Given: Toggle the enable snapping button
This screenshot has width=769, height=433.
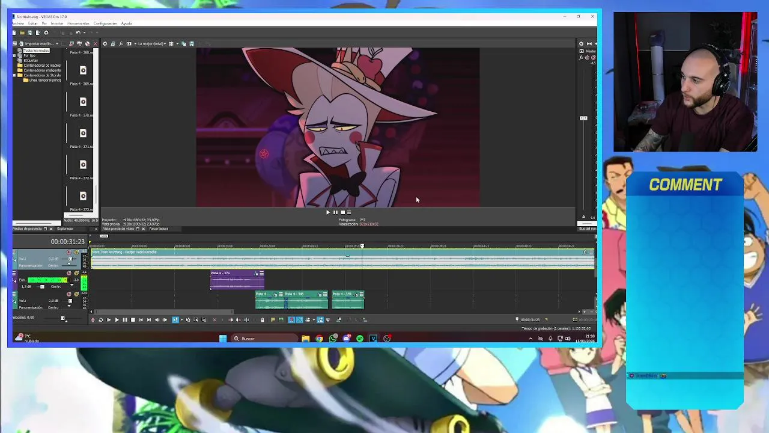Looking at the screenshot, I should pos(291,320).
